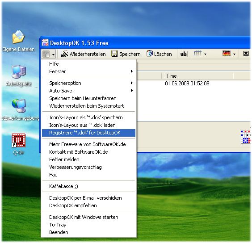Image resolution: width=252 pixels, height=243 pixels.
Task: Click the DesktopOK title bar app icon
Action: click(45, 42)
